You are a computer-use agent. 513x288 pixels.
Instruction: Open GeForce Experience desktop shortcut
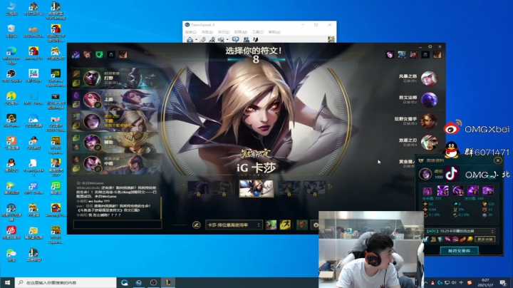point(56,78)
